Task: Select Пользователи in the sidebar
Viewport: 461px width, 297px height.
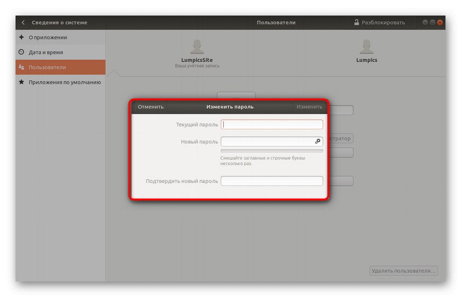Action: click(61, 67)
